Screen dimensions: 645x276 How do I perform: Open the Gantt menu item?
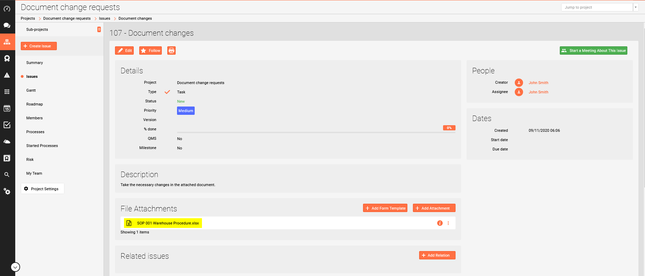coord(31,90)
